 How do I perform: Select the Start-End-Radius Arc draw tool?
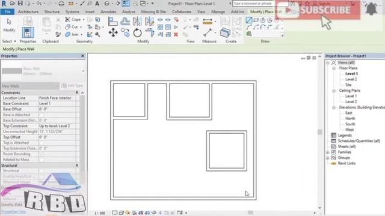click(248, 27)
